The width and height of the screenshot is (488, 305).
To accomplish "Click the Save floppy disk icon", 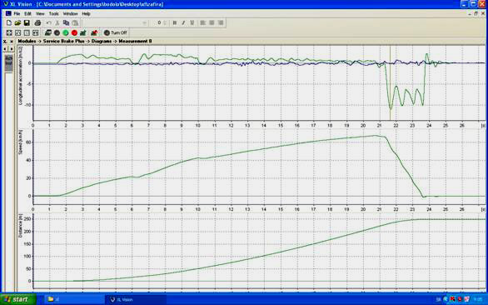I will (x=27, y=22).
